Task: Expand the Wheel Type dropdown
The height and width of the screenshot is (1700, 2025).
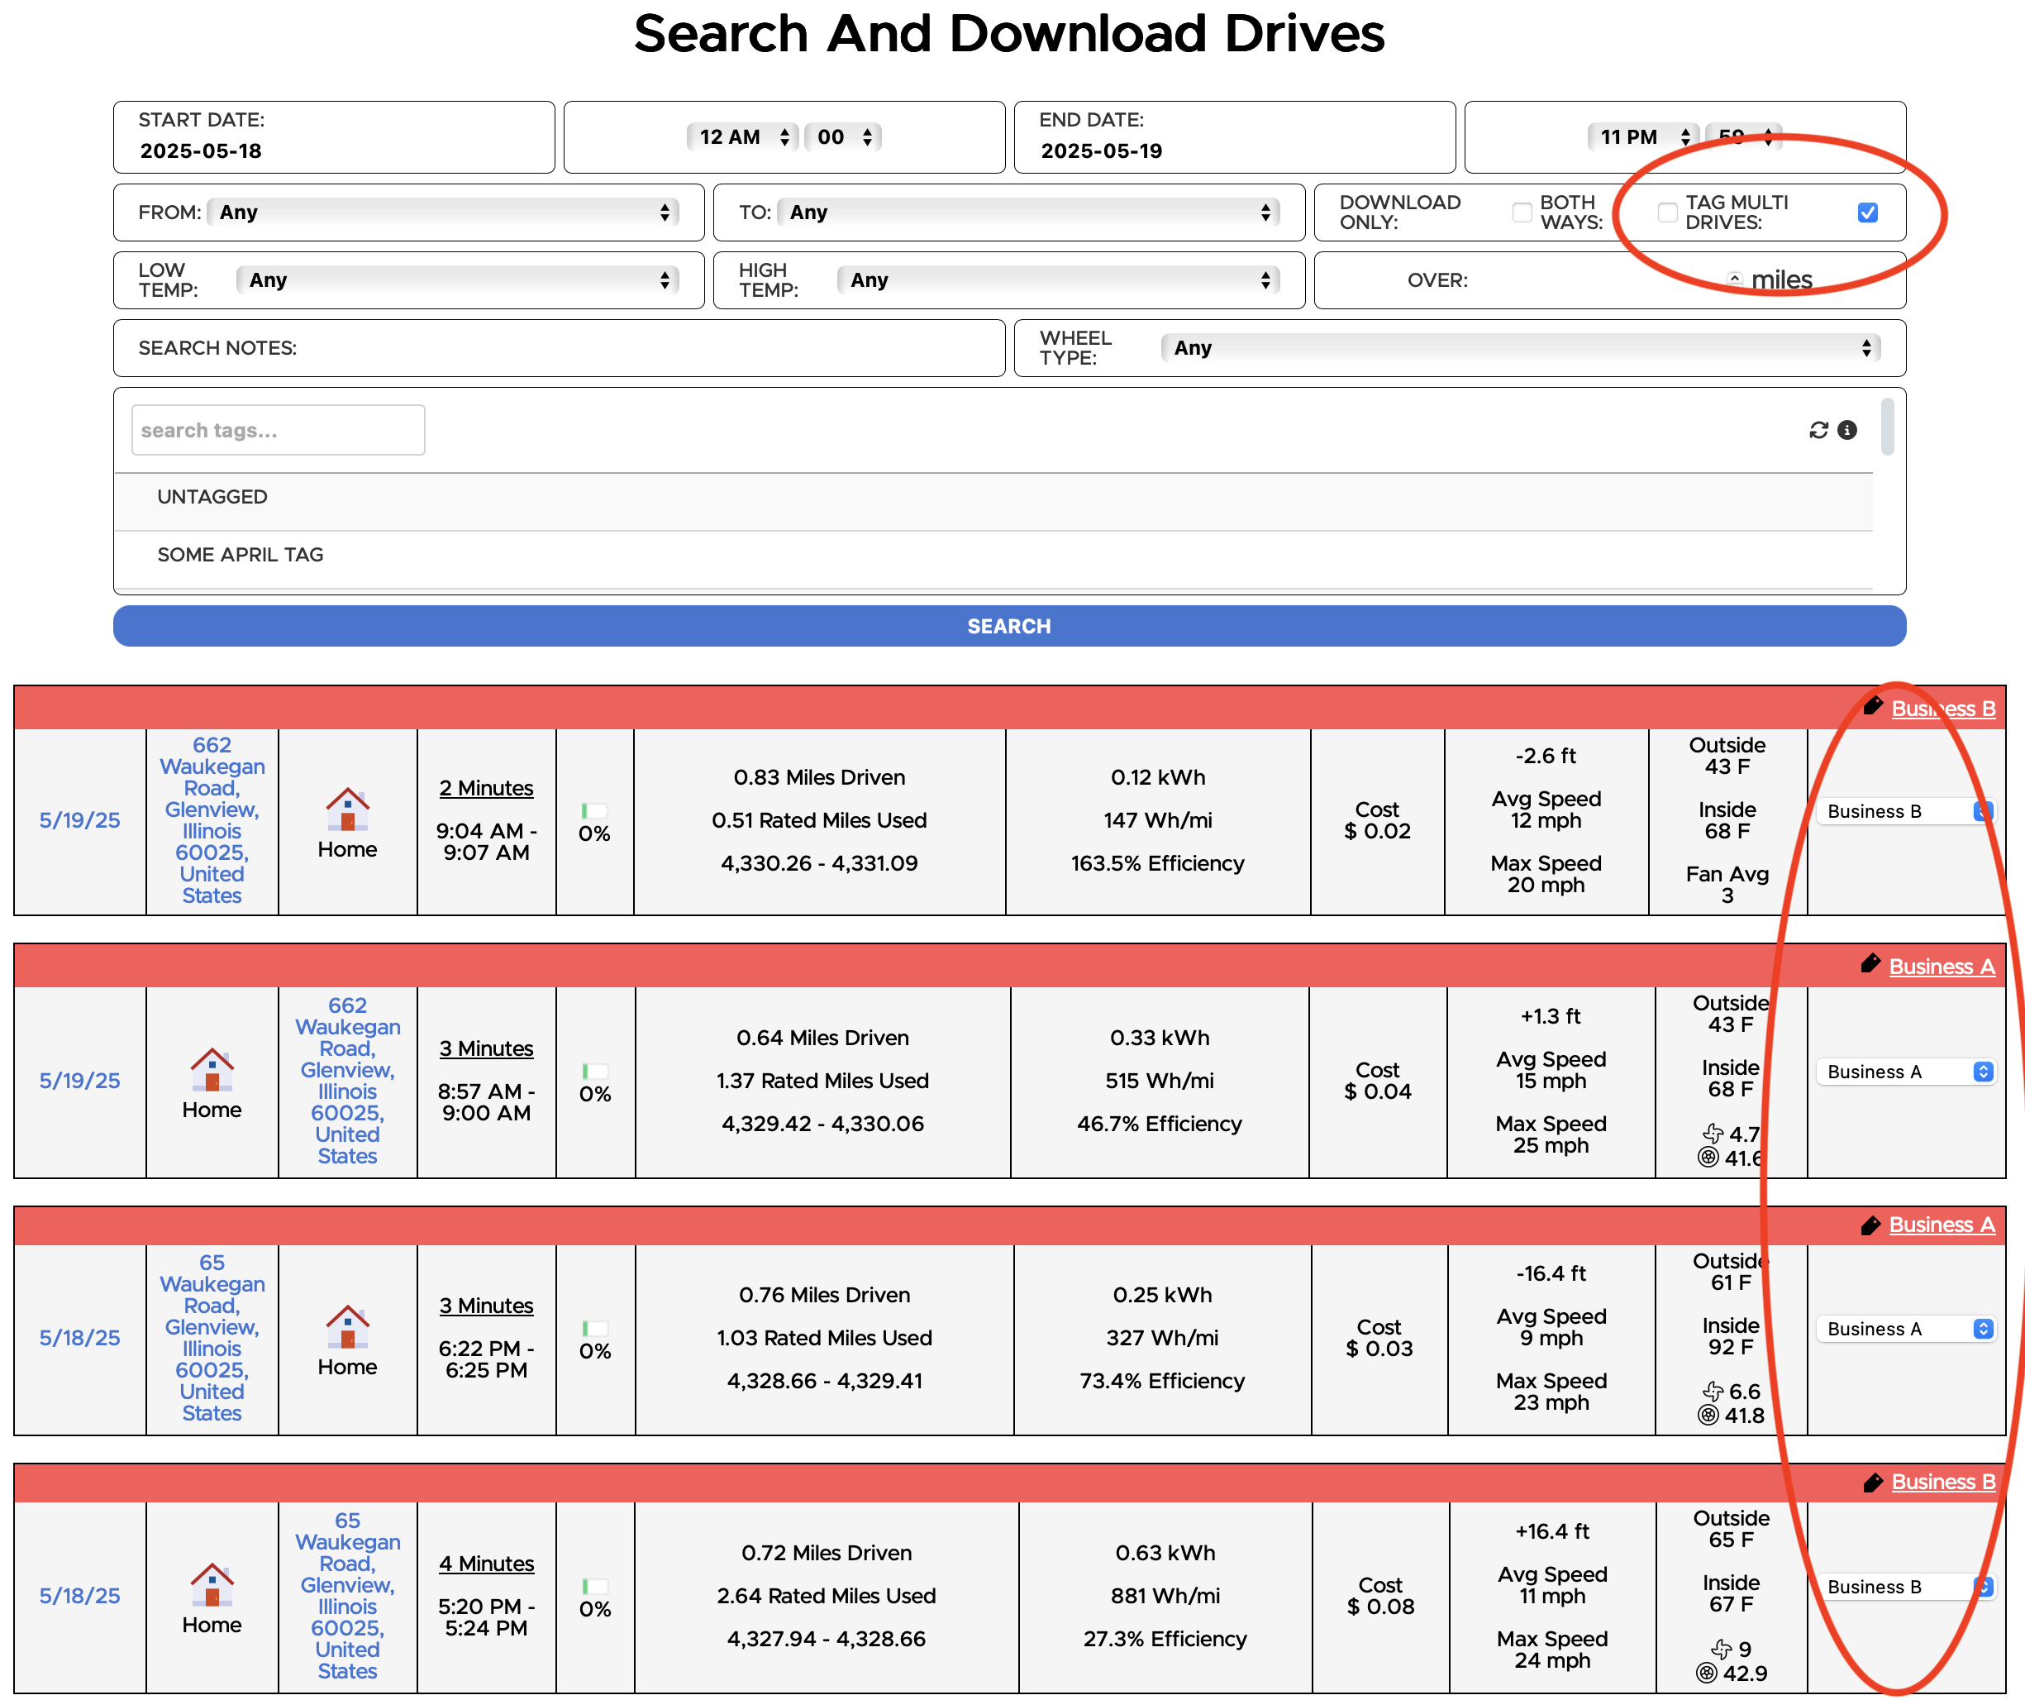Action: [x=1521, y=348]
